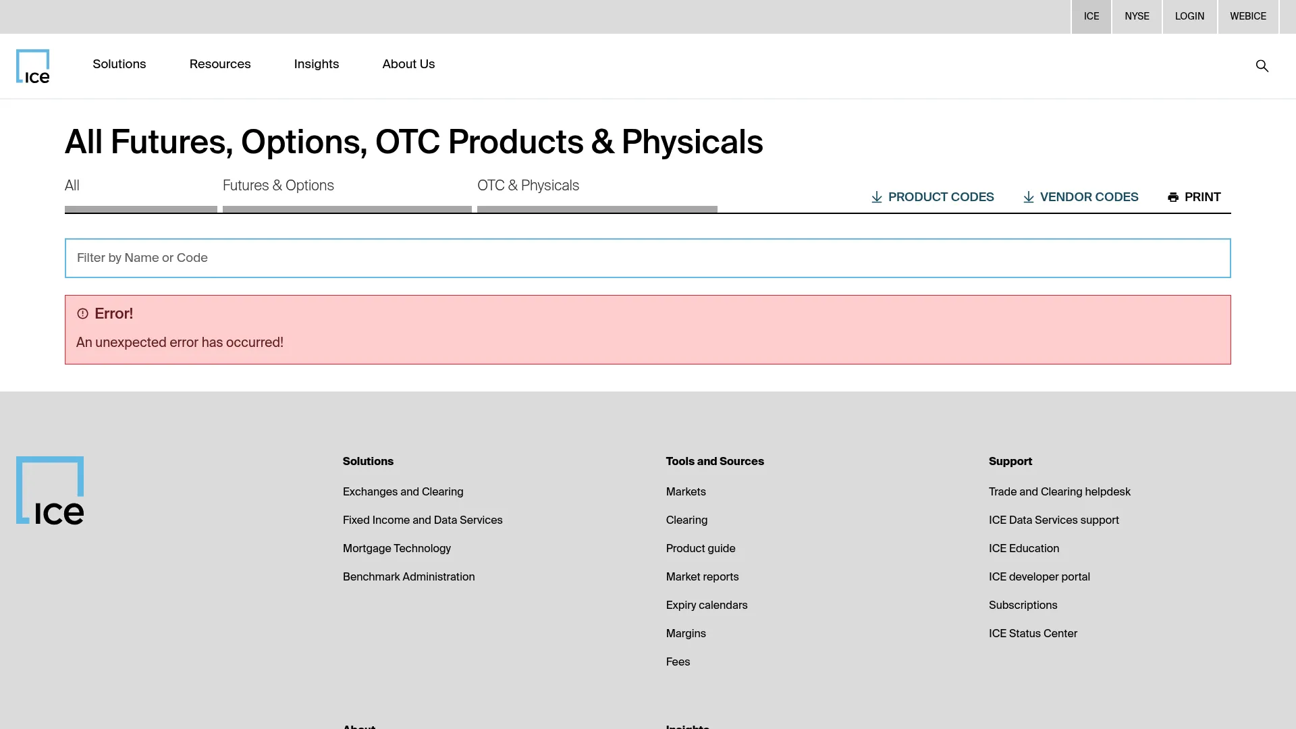This screenshot has height=729, width=1296.
Task: Open Exchanges and Clearing footer link
Action: pos(403,492)
